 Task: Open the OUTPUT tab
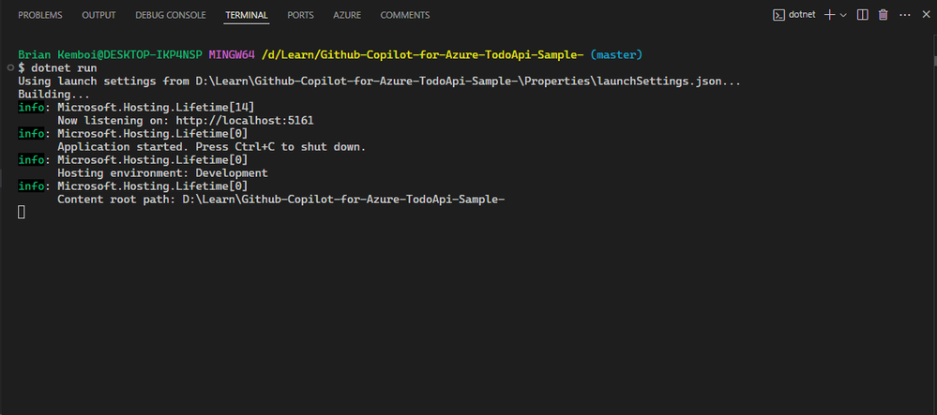(x=98, y=15)
